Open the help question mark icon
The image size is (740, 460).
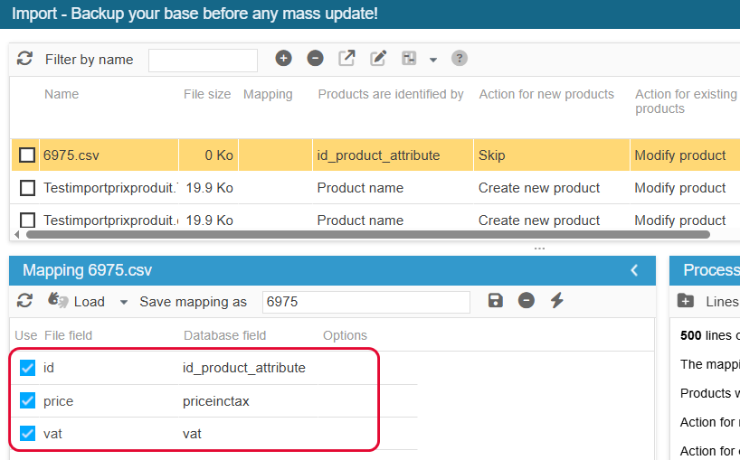click(x=460, y=59)
